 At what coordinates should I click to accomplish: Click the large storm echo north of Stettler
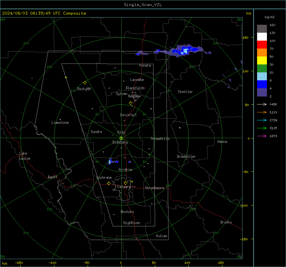click(x=185, y=50)
